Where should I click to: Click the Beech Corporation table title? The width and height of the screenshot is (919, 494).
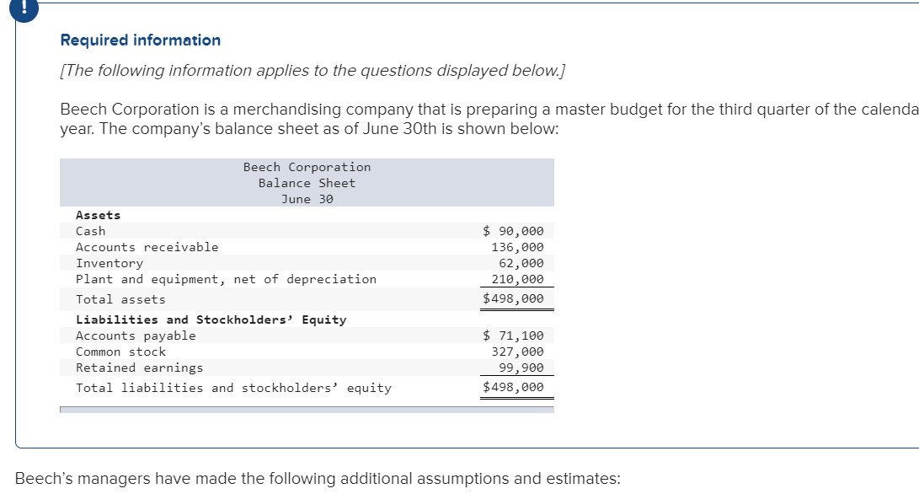pos(307,167)
